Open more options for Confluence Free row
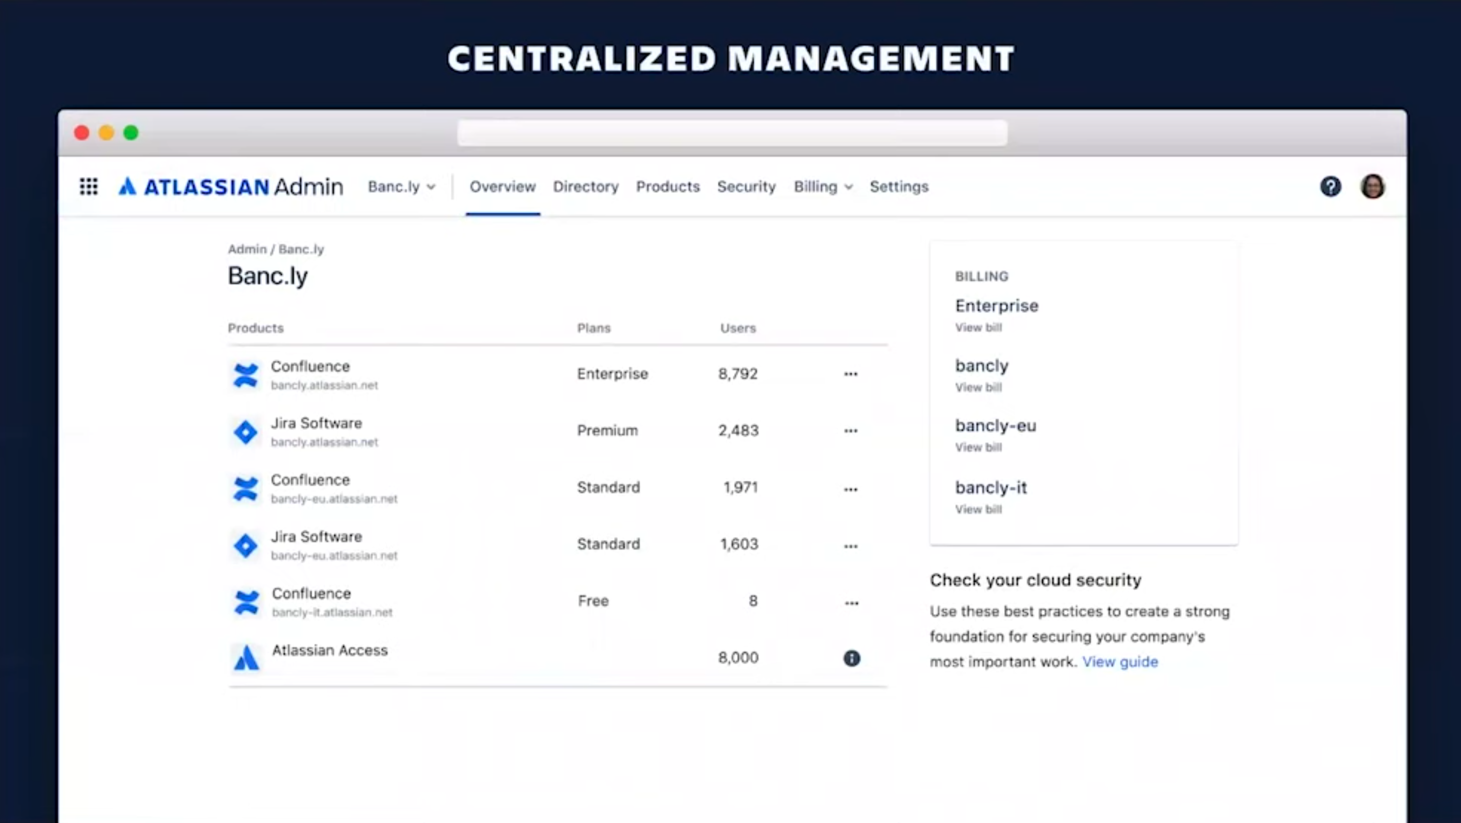Image resolution: width=1461 pixels, height=823 pixels. (851, 603)
